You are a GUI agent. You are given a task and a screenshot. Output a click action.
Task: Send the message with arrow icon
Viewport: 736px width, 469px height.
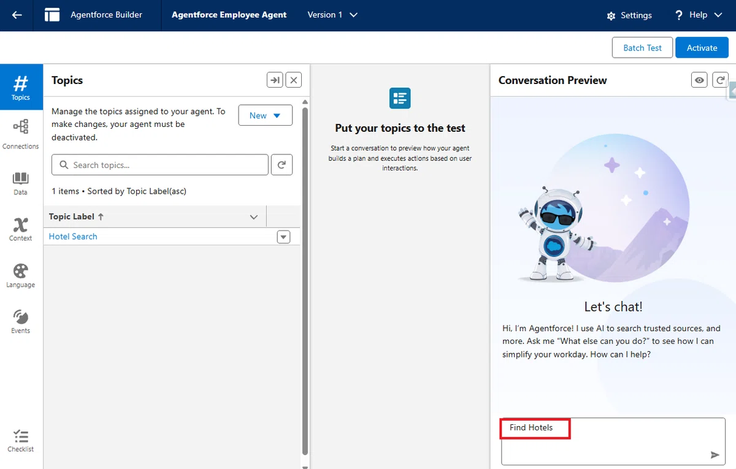pos(715,455)
